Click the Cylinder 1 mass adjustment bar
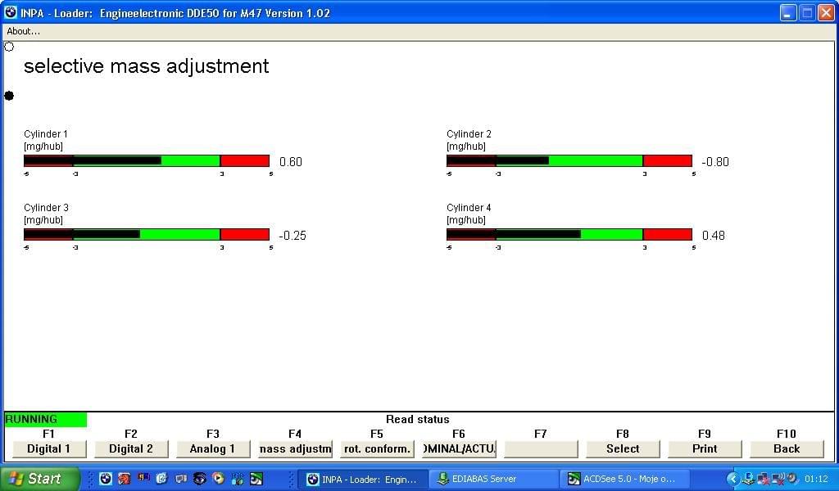The width and height of the screenshot is (839, 491). pyautogui.click(x=147, y=161)
